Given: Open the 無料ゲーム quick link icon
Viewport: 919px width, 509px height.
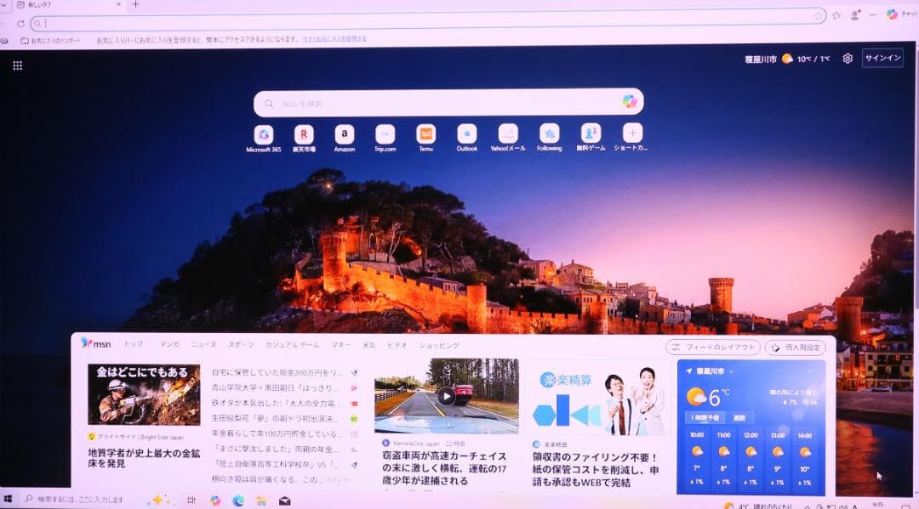Looking at the screenshot, I should 591,134.
